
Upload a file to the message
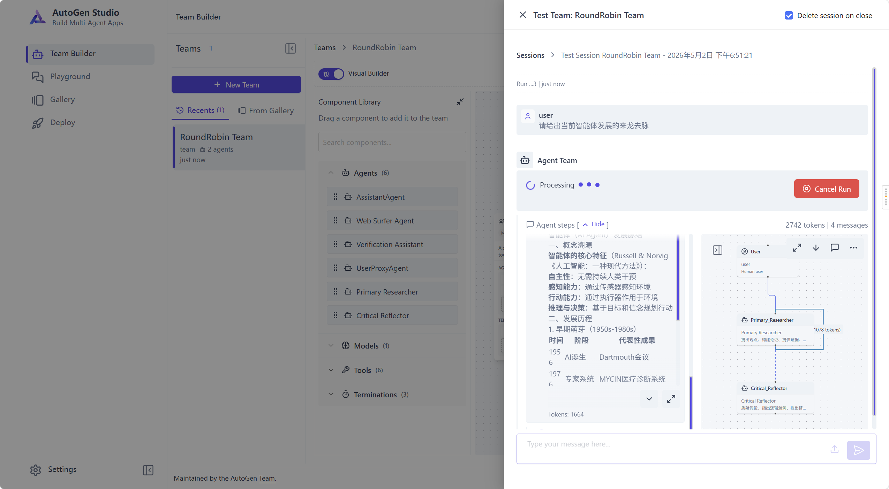(x=835, y=449)
